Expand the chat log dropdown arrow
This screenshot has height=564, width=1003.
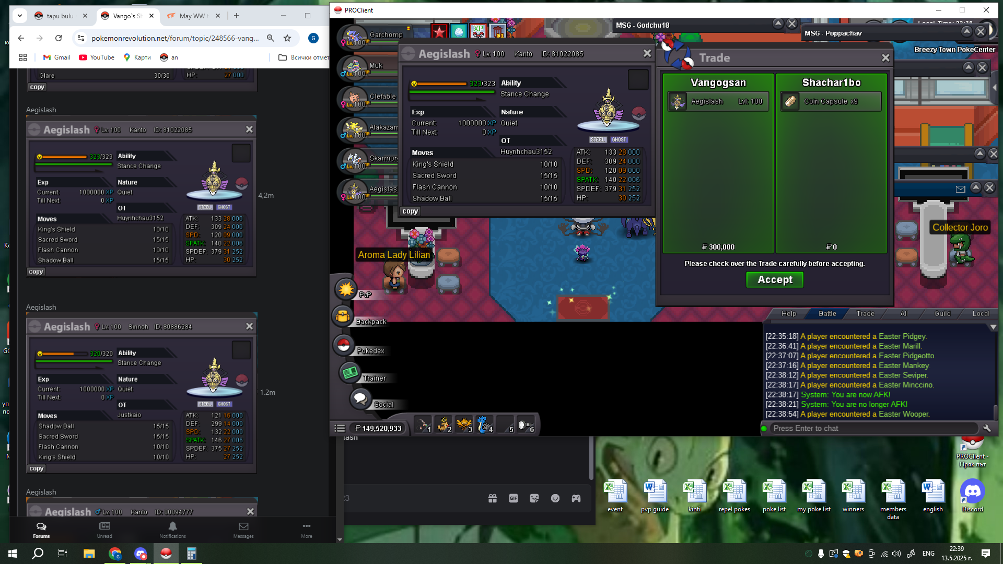(993, 327)
